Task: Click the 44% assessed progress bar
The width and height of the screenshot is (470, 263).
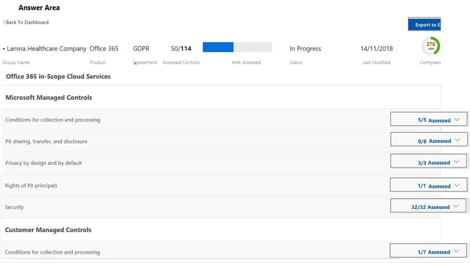Action: pos(237,47)
